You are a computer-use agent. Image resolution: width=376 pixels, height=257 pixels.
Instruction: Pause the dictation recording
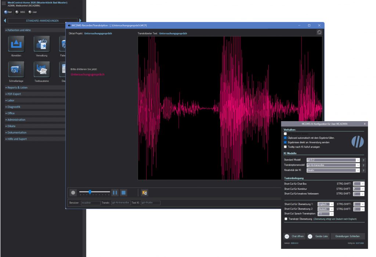(115, 192)
